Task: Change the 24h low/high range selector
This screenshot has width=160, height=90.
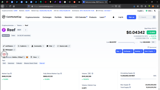Action: coord(153,42)
